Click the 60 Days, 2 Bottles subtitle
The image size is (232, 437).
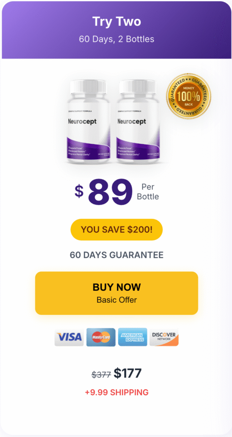pyautogui.click(x=116, y=39)
